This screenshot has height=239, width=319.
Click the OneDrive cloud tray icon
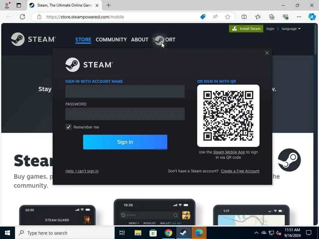pyautogui.click(x=264, y=233)
